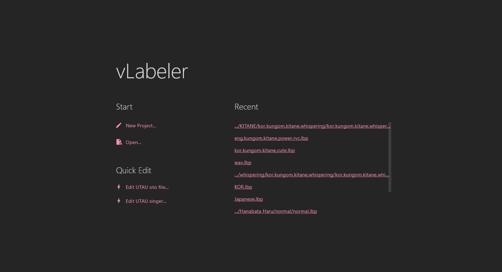Open recent file eng,kungom,kitane,power,rvc.lbp

tap(271, 138)
